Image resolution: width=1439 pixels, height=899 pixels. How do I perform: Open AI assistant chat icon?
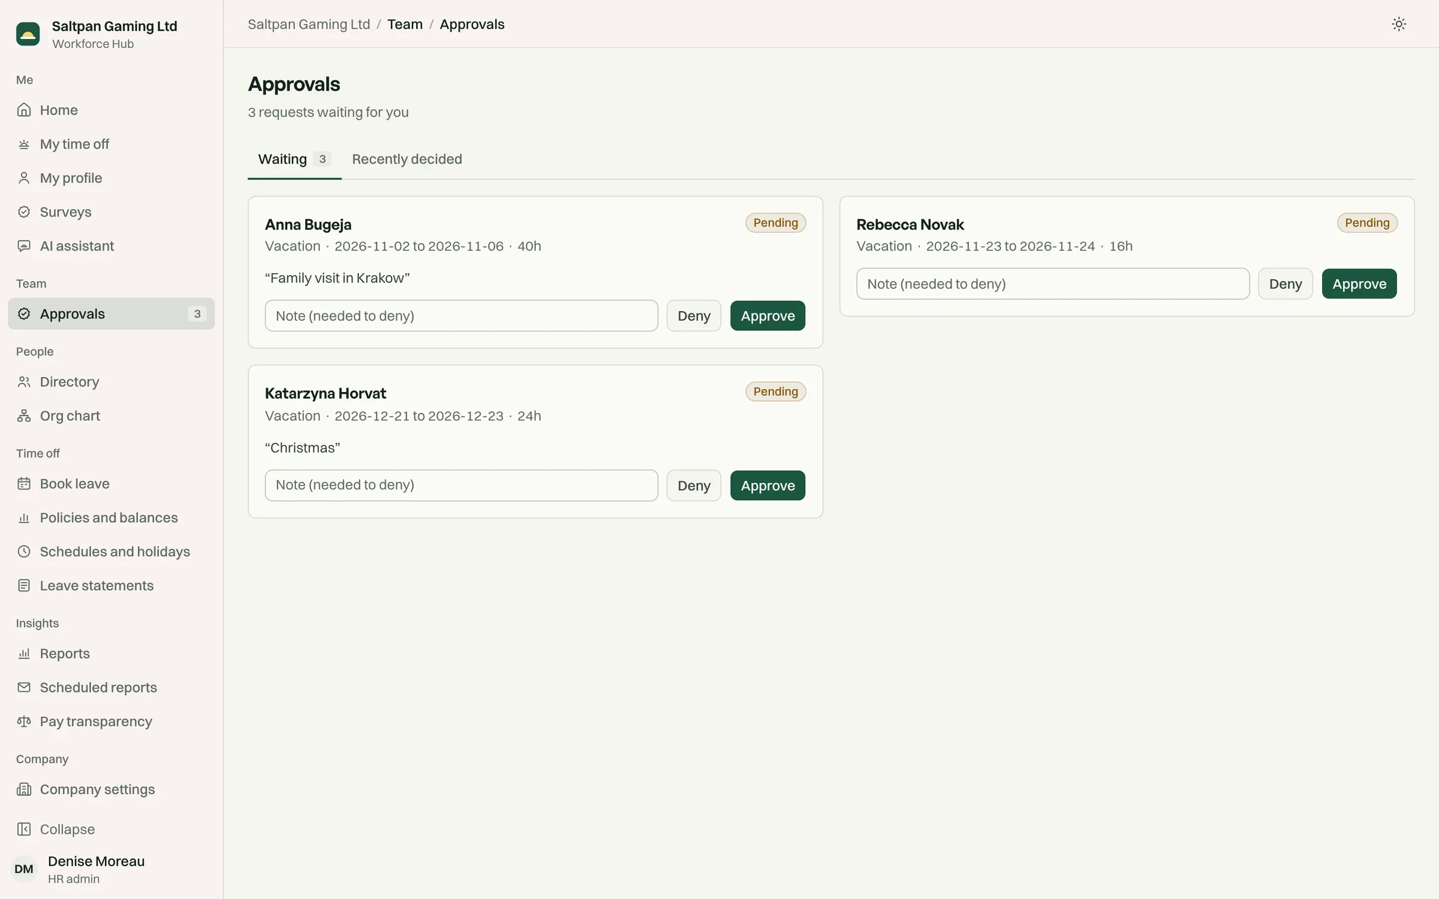click(24, 246)
